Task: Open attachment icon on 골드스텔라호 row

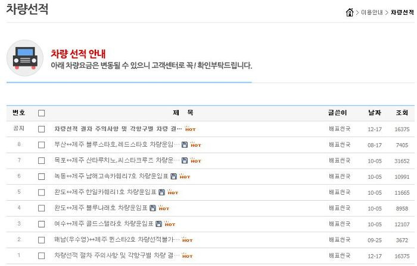Action: (x=158, y=224)
